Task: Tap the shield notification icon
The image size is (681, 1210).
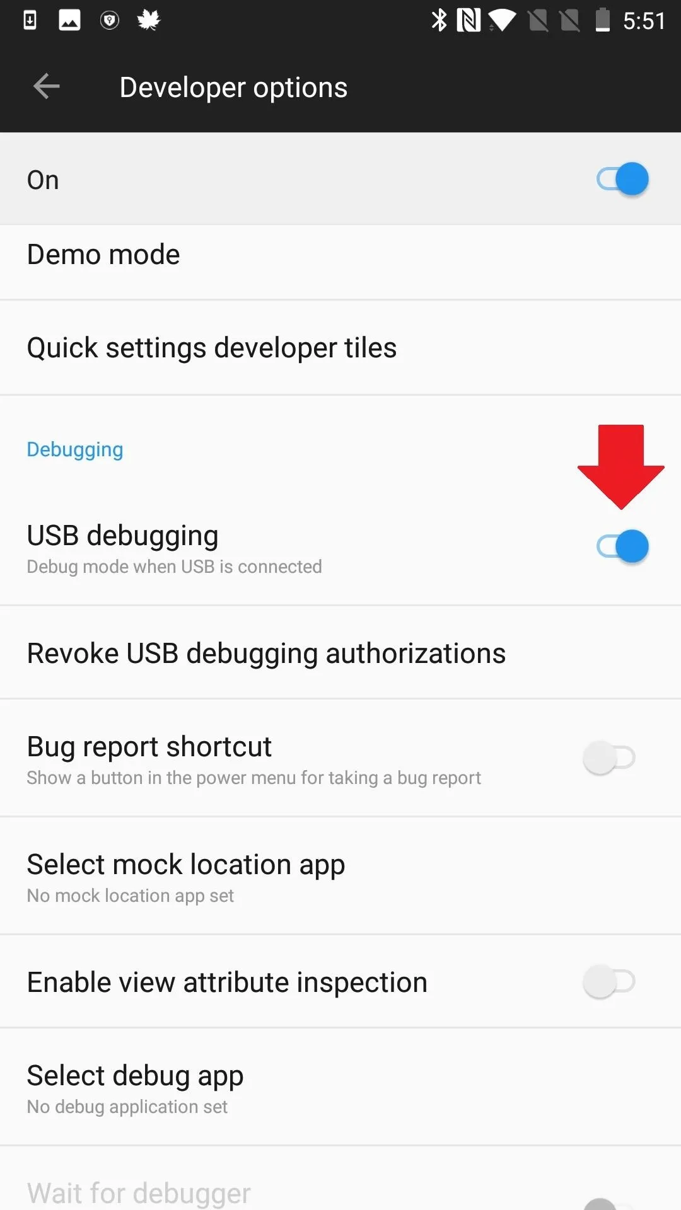Action: coord(109,21)
